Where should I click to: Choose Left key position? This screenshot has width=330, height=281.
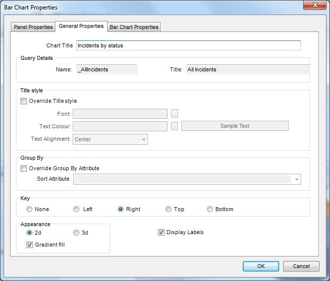click(76, 209)
